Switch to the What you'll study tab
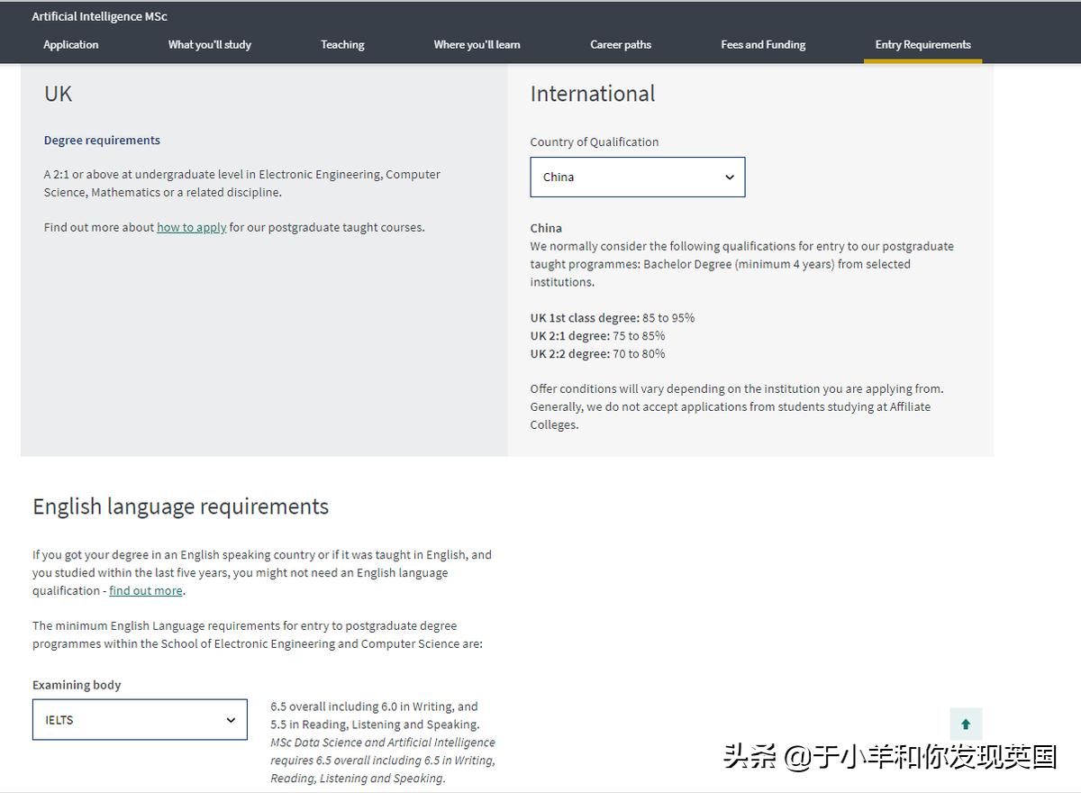Viewport: 1081px width, 793px height. pyautogui.click(x=210, y=44)
